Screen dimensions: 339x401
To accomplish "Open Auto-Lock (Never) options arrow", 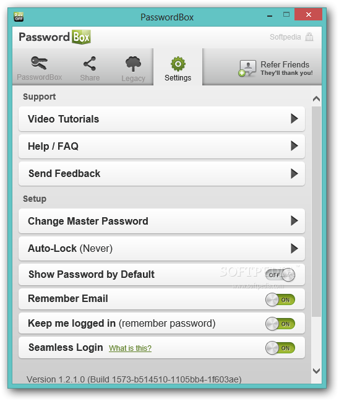I will click(294, 248).
